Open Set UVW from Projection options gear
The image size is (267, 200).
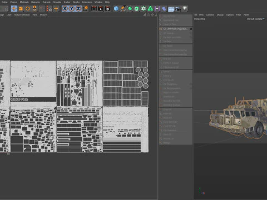coord(191,29)
